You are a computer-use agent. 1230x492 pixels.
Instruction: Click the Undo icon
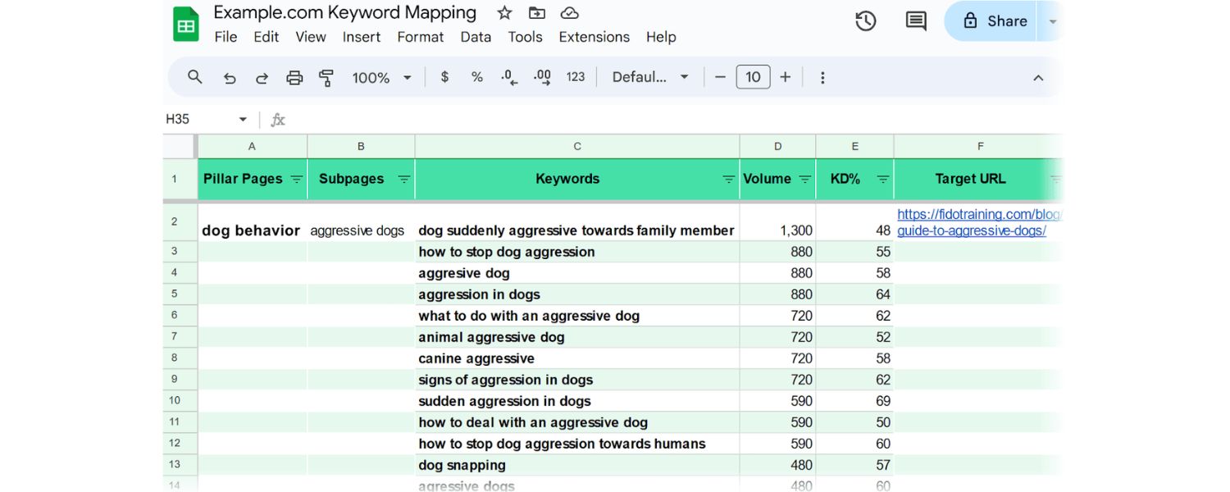coord(230,77)
